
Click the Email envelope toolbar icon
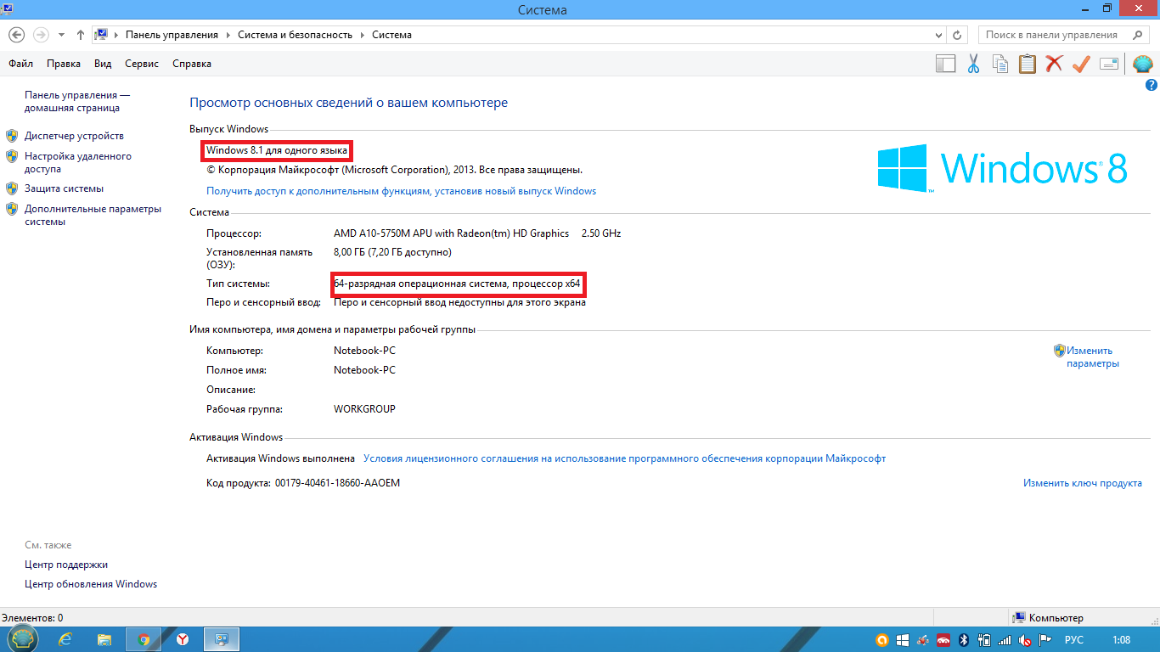(1108, 64)
